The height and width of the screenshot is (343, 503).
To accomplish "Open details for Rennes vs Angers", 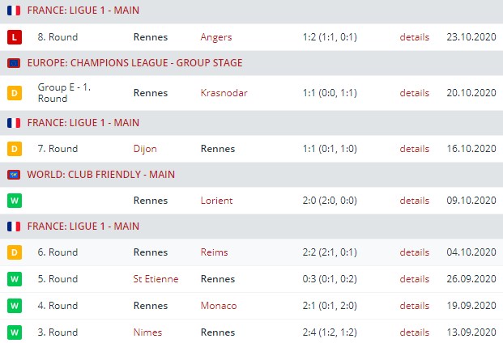I will [414, 37].
